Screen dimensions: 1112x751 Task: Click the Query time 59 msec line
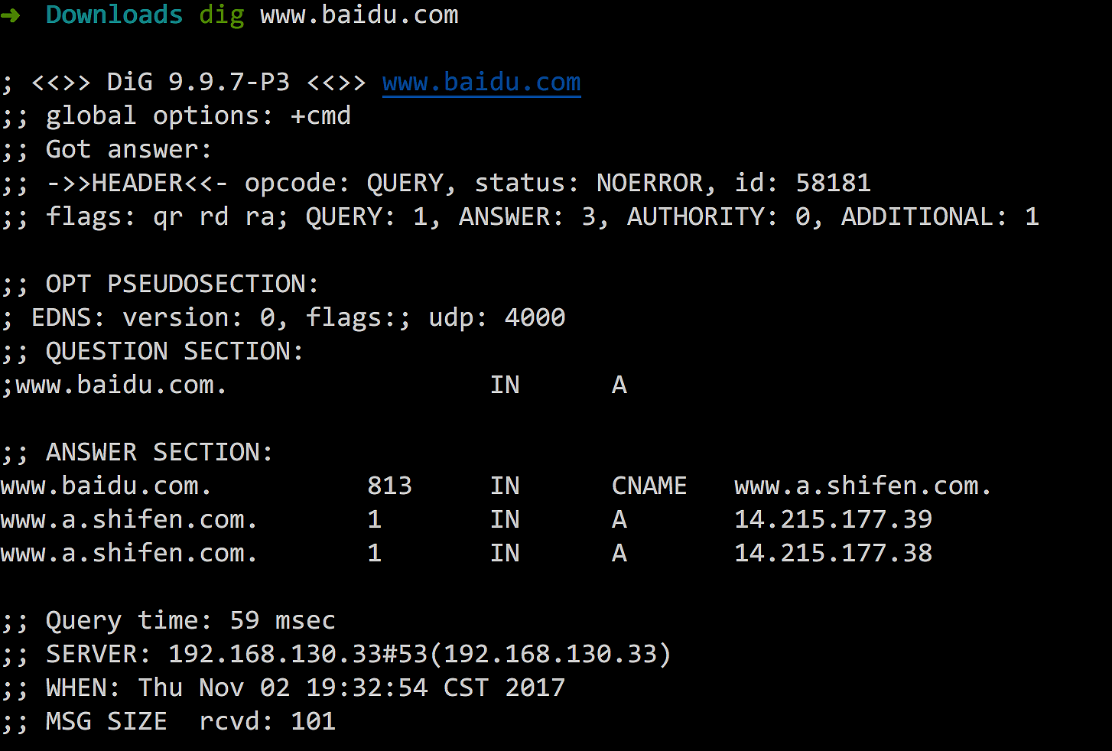[190, 620]
